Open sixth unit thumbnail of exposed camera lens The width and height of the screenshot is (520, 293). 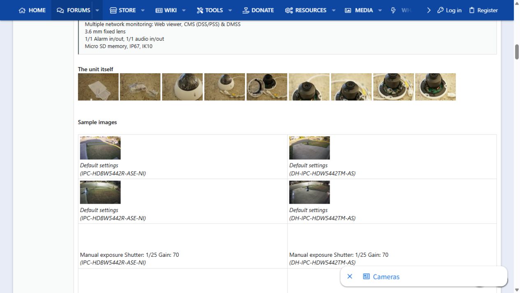pos(309,87)
